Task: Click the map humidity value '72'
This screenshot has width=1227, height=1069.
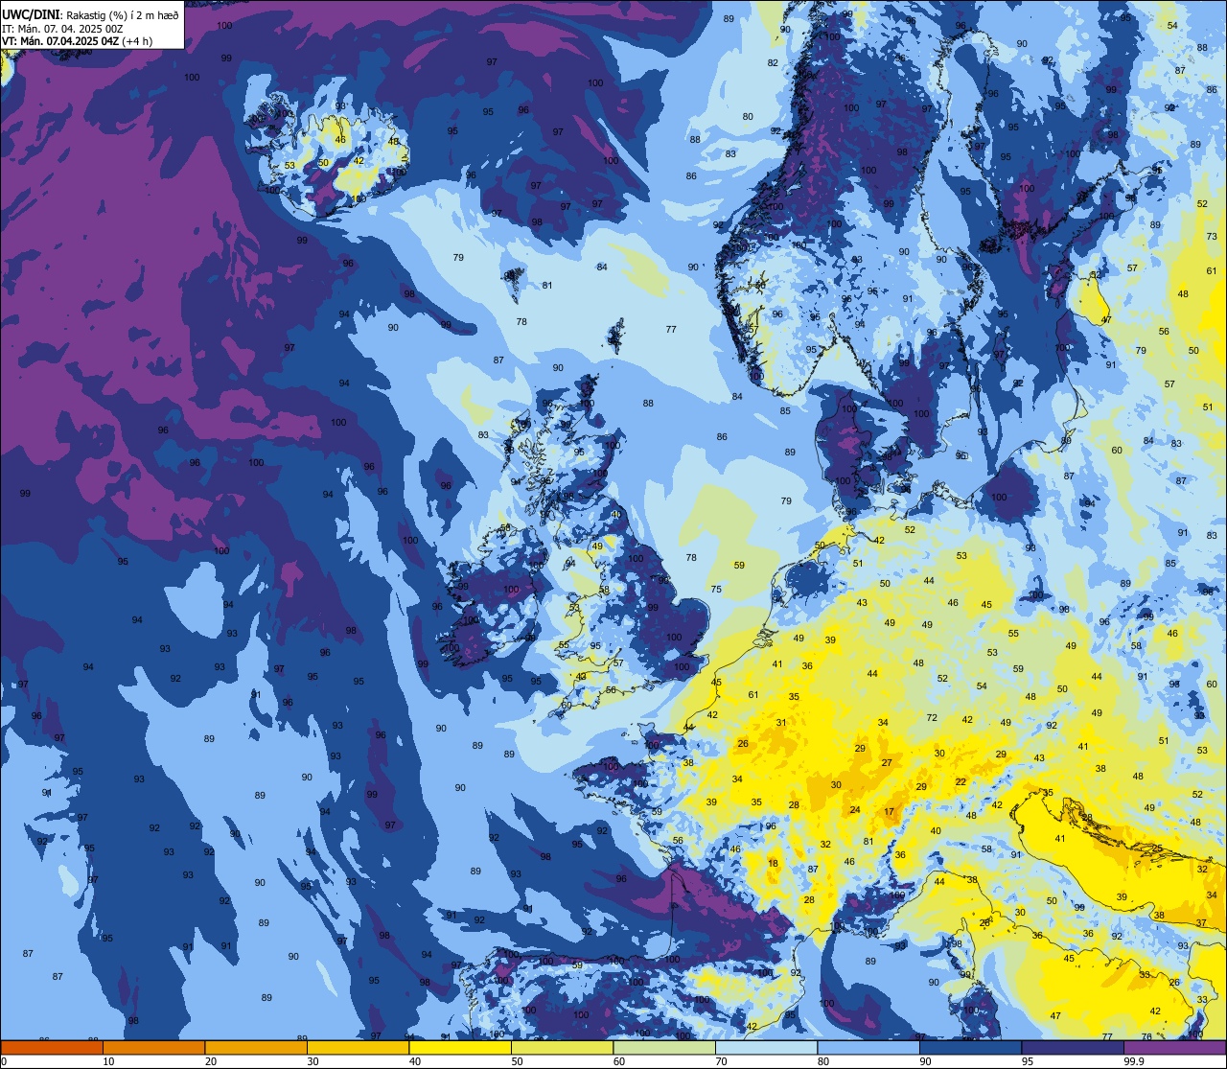Action: click(x=932, y=718)
